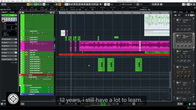The image size is (196, 110).
Task: Select the Erase tool
Action: pyautogui.click(x=74, y=4)
